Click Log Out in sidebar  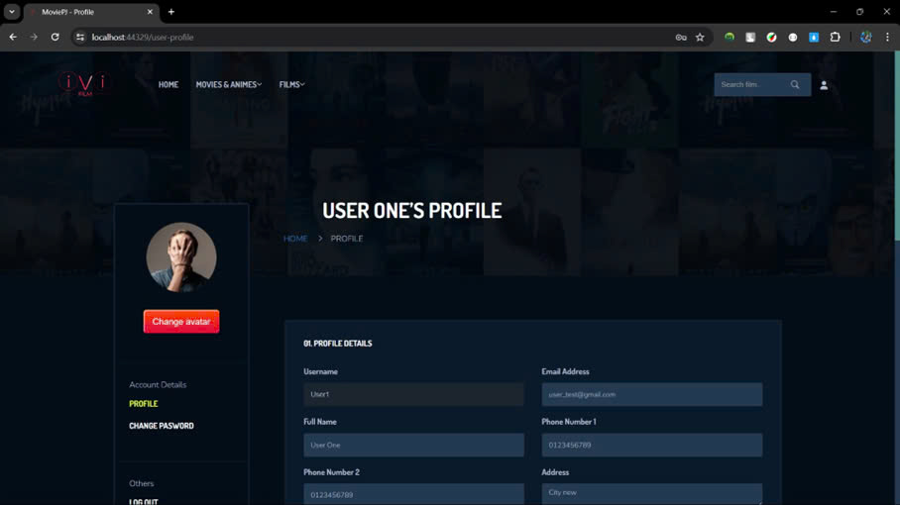click(x=144, y=502)
